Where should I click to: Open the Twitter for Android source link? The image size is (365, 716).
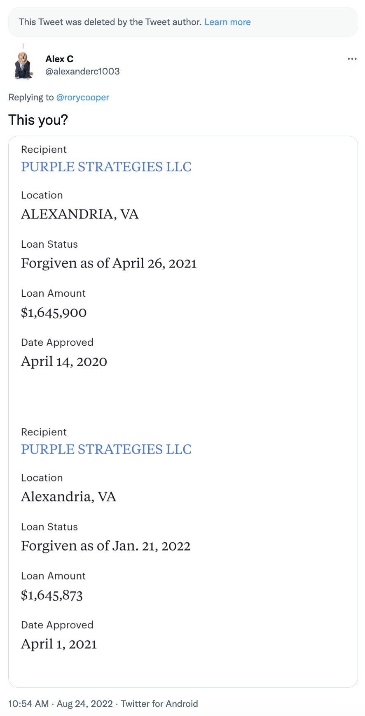click(x=159, y=704)
